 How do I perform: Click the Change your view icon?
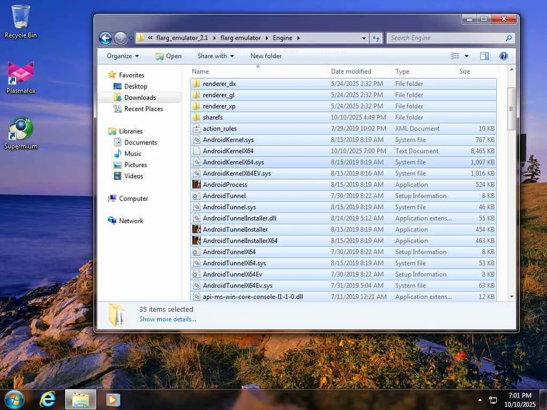point(455,56)
